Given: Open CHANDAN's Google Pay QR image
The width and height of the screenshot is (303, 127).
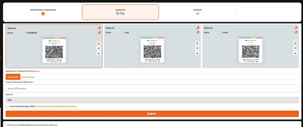Looking at the screenshot, I should pyautogui.click(x=54, y=50).
